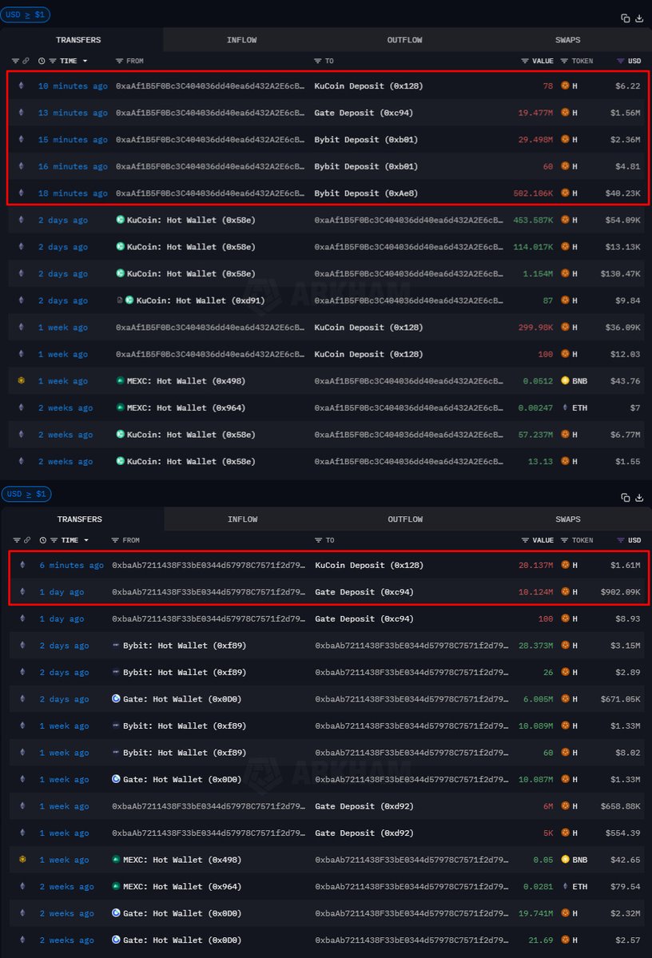The width and height of the screenshot is (652, 958).
Task: Click the USD filter icon in upper panel header
Action: pos(620,61)
